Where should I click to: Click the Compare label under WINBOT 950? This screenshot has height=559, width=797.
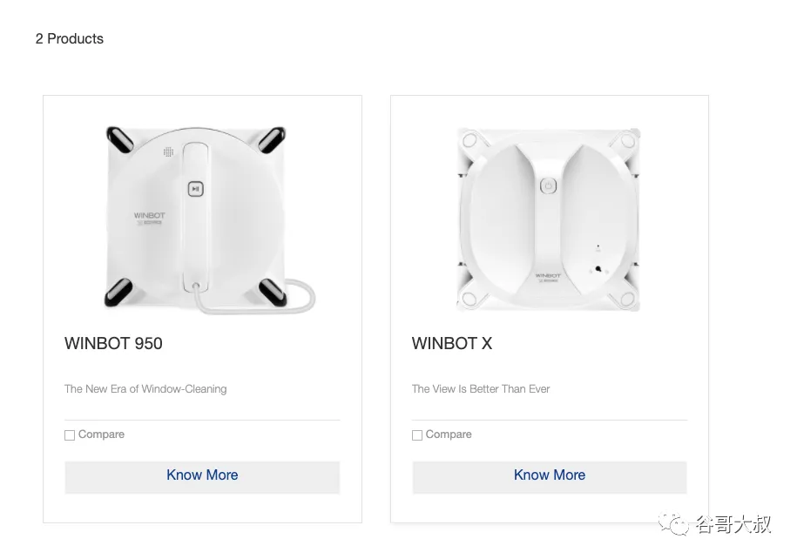(101, 434)
